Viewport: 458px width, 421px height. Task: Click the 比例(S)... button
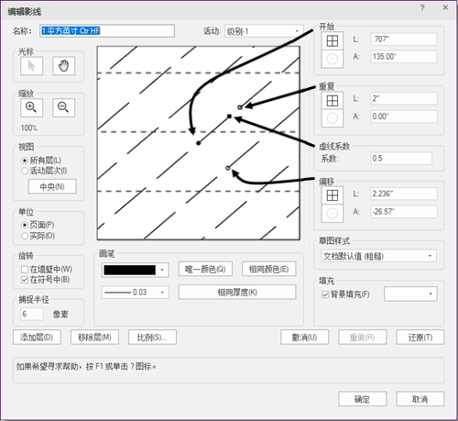pyautogui.click(x=152, y=338)
